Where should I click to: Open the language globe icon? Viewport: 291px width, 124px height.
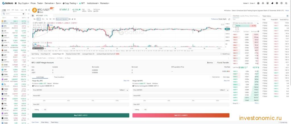(x=277, y=3)
